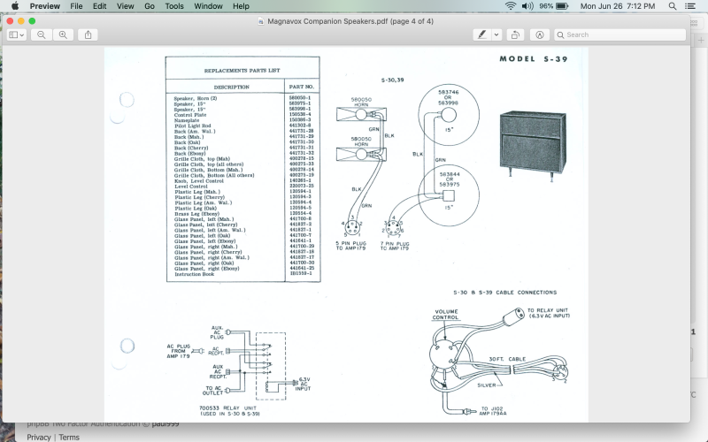The width and height of the screenshot is (708, 442).
Task: Close the Preview window with red button
Action: (10, 20)
